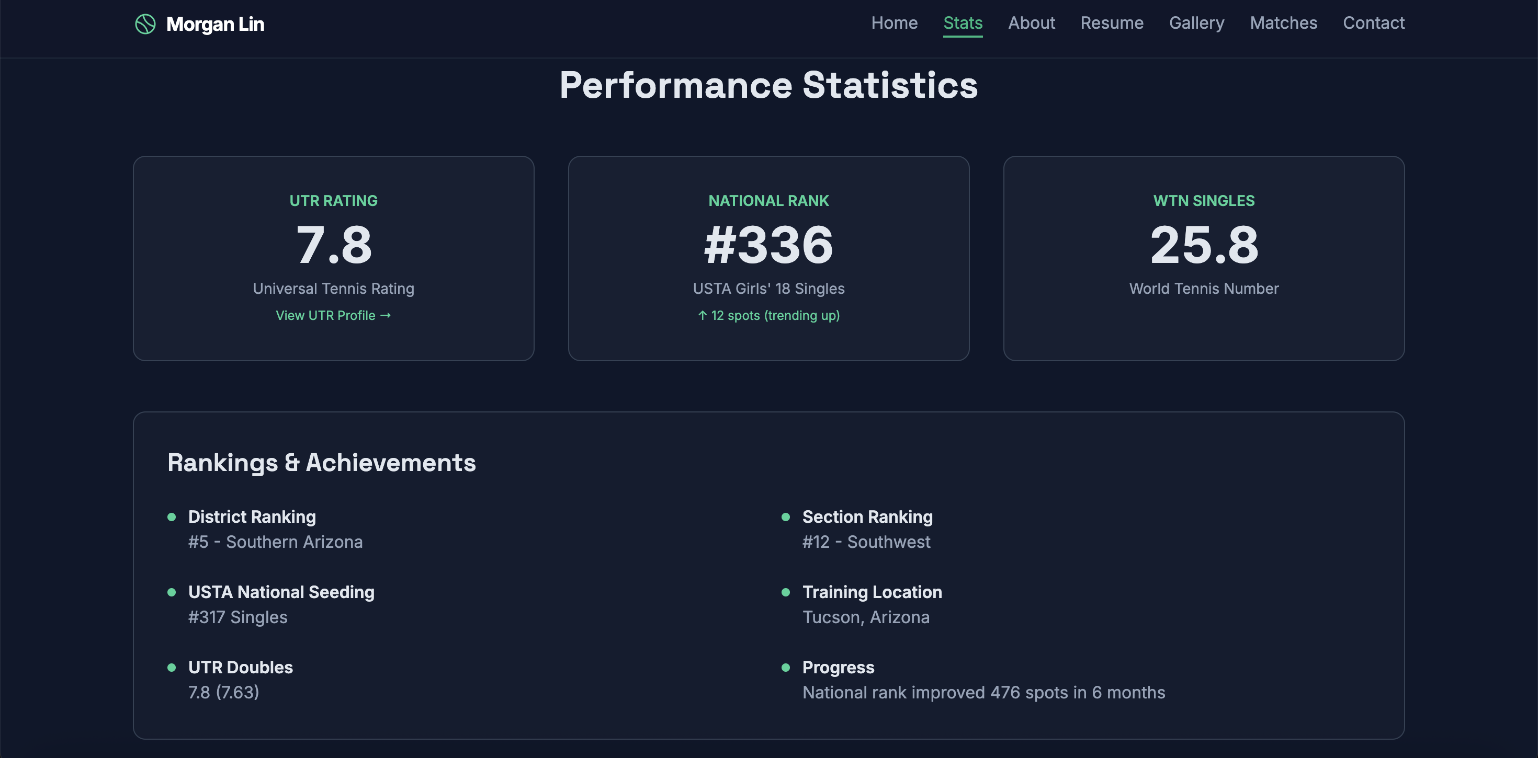Open the Contact page

click(1374, 22)
